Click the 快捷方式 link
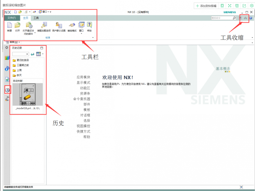The image size is (255, 191). [83, 131]
